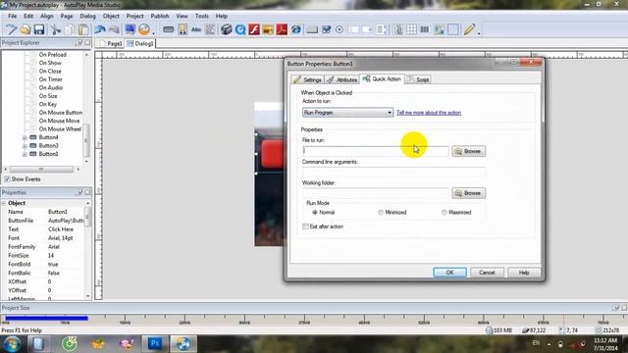Click the Cut scissors icon
Screen dimensions: 628x353
(x=56, y=29)
